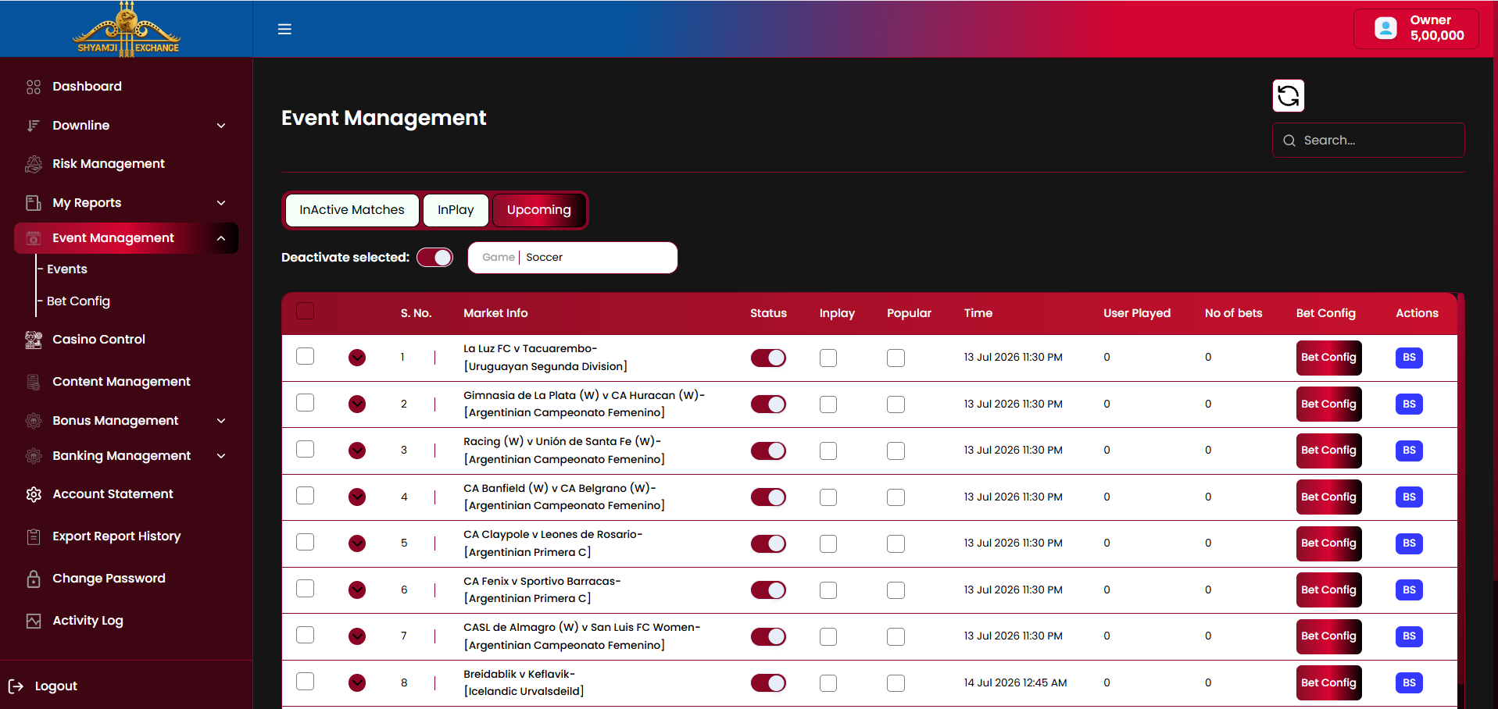Collapse the Event Management menu chevron
Viewport: 1498px width, 709px height.
pyautogui.click(x=221, y=238)
